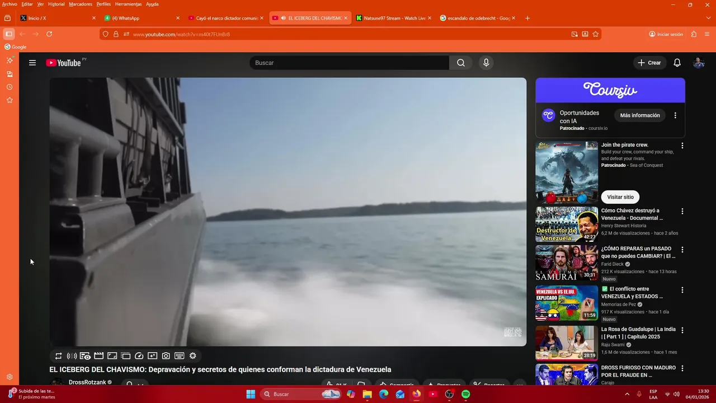The width and height of the screenshot is (716, 403).
Task: List all tabs dropdown arrow
Action: coord(708,18)
